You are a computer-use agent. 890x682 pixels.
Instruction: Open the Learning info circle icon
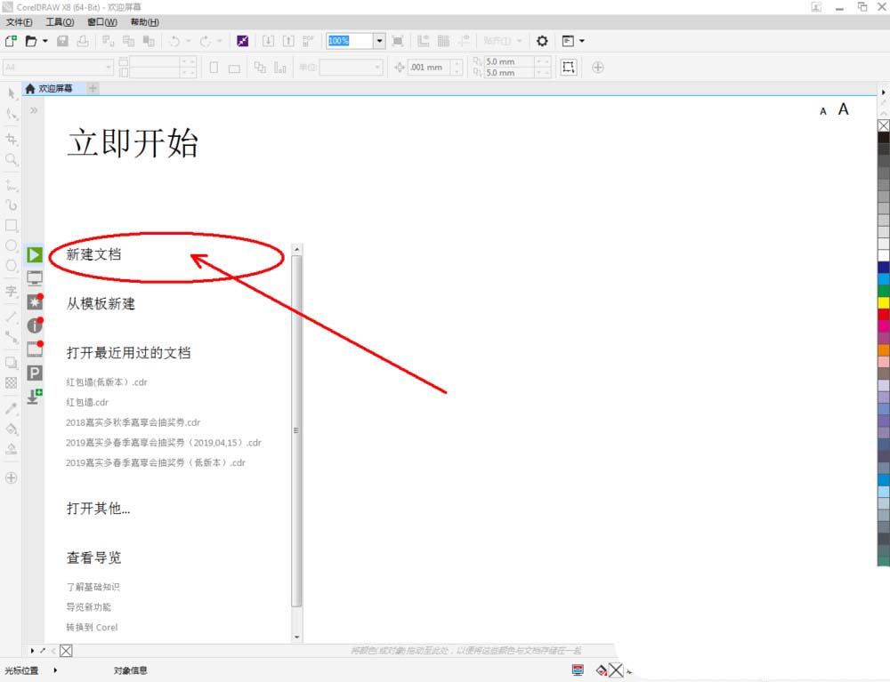pyautogui.click(x=35, y=326)
